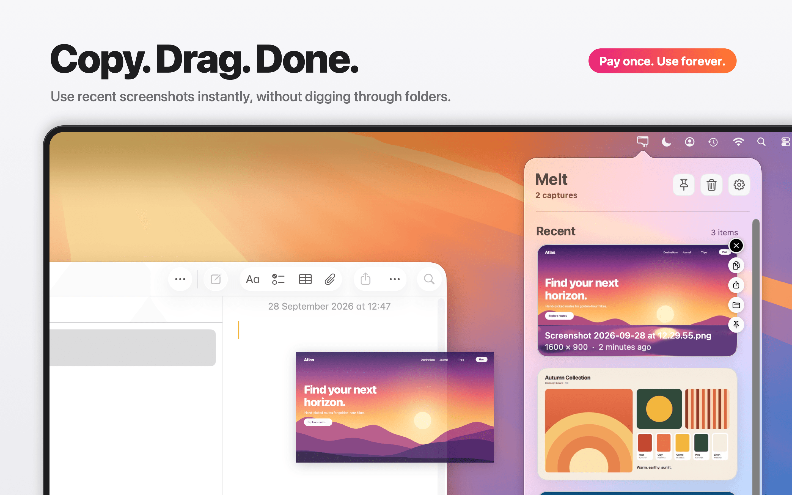The image size is (792, 495).
Task: Reveal the Atlas screenshot in folder
Action: pos(736,305)
